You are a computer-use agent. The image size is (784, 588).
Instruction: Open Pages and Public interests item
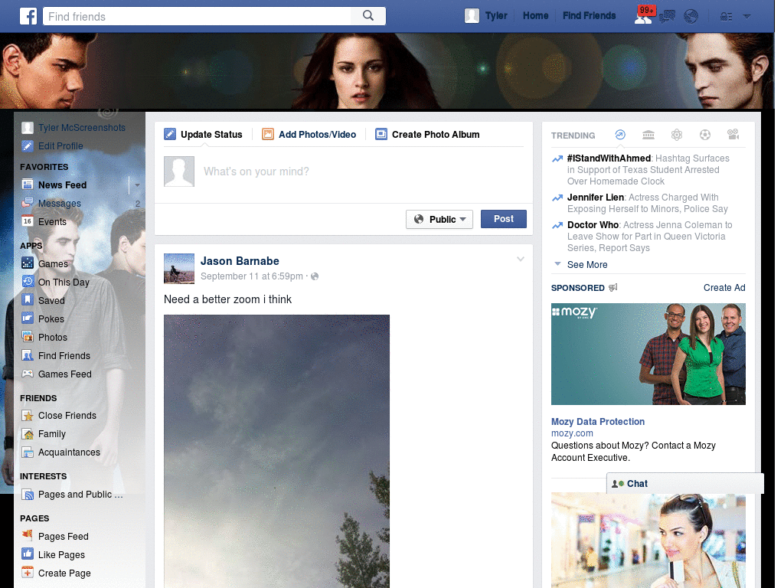tap(80, 495)
